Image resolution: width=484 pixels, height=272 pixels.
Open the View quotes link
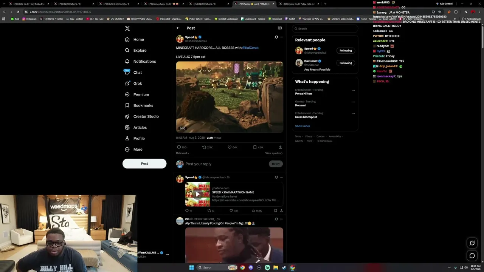[x=274, y=153]
